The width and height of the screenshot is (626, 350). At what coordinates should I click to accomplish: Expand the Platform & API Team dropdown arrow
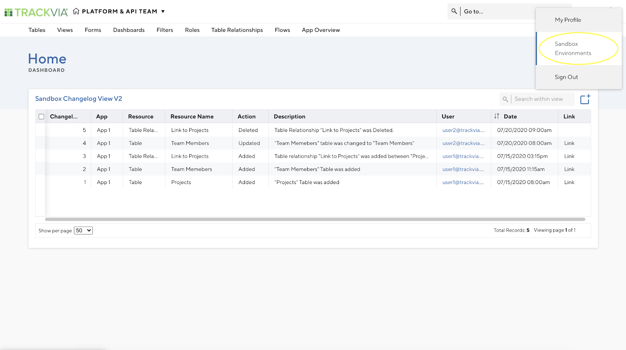(x=163, y=12)
